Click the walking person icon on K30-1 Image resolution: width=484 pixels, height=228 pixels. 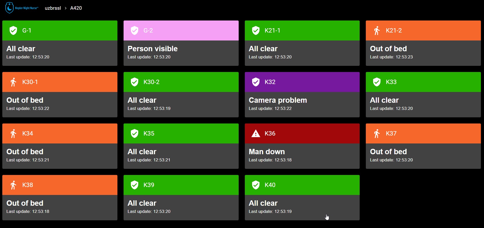13,82
